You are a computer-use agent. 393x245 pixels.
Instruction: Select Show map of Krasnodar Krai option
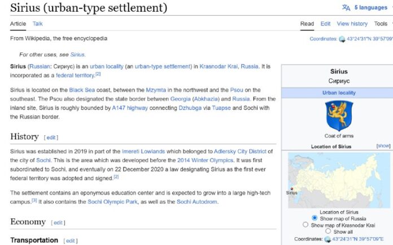point(305,225)
